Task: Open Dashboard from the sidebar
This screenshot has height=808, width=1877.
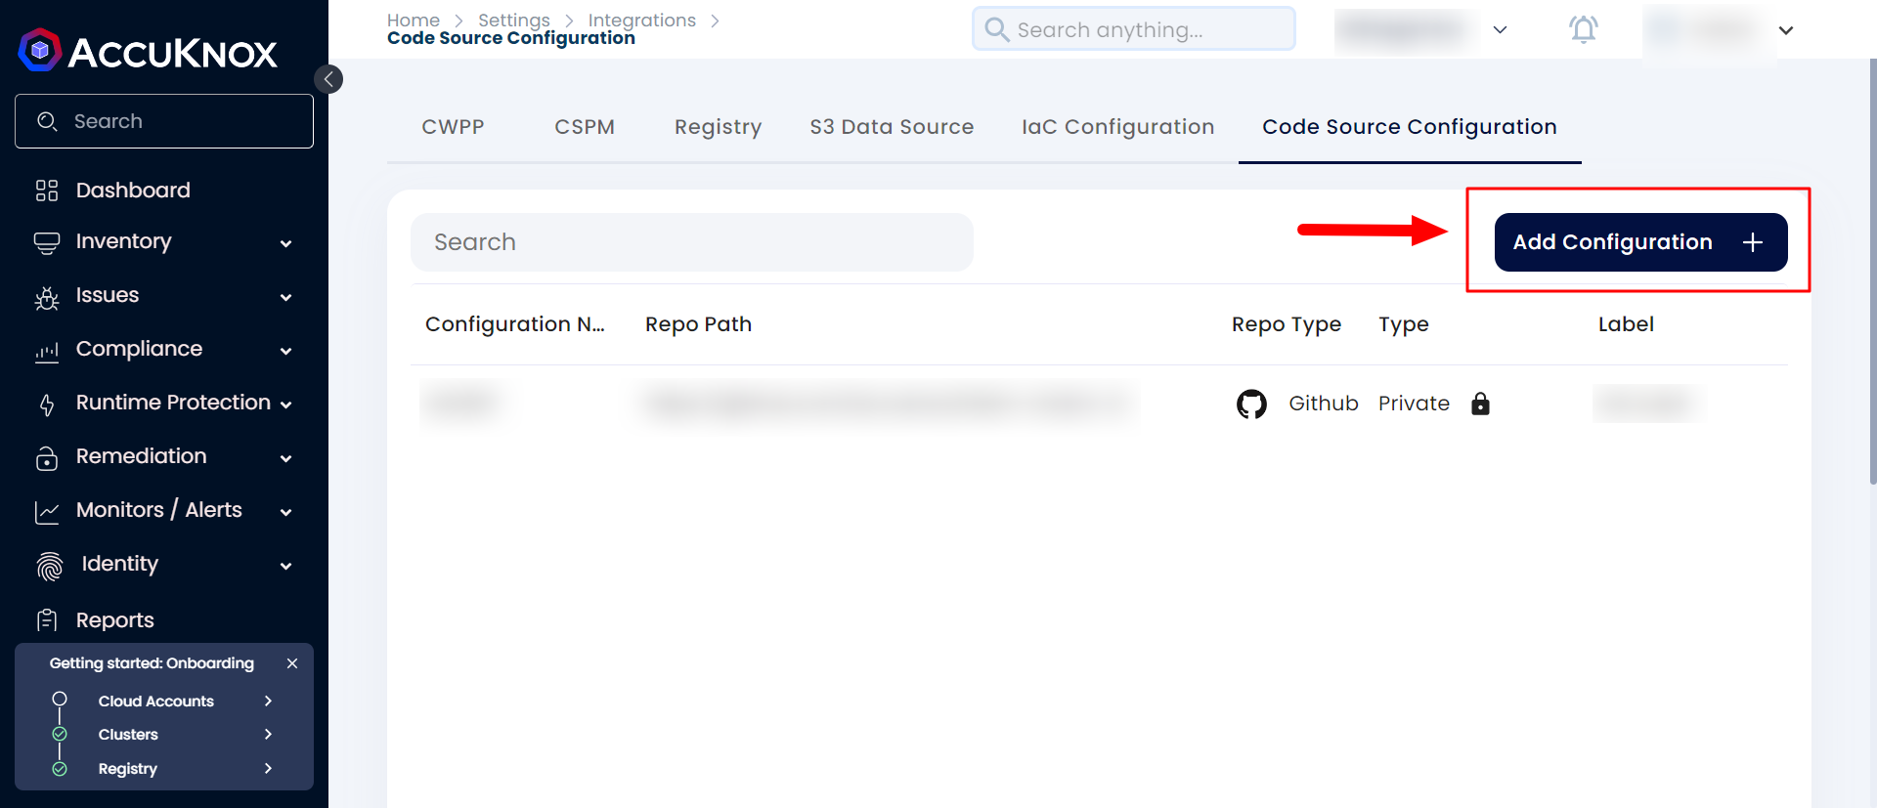Action: pos(133,191)
